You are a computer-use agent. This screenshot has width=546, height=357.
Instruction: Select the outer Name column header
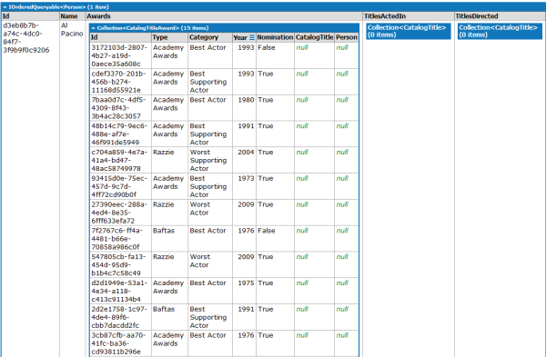click(69, 16)
